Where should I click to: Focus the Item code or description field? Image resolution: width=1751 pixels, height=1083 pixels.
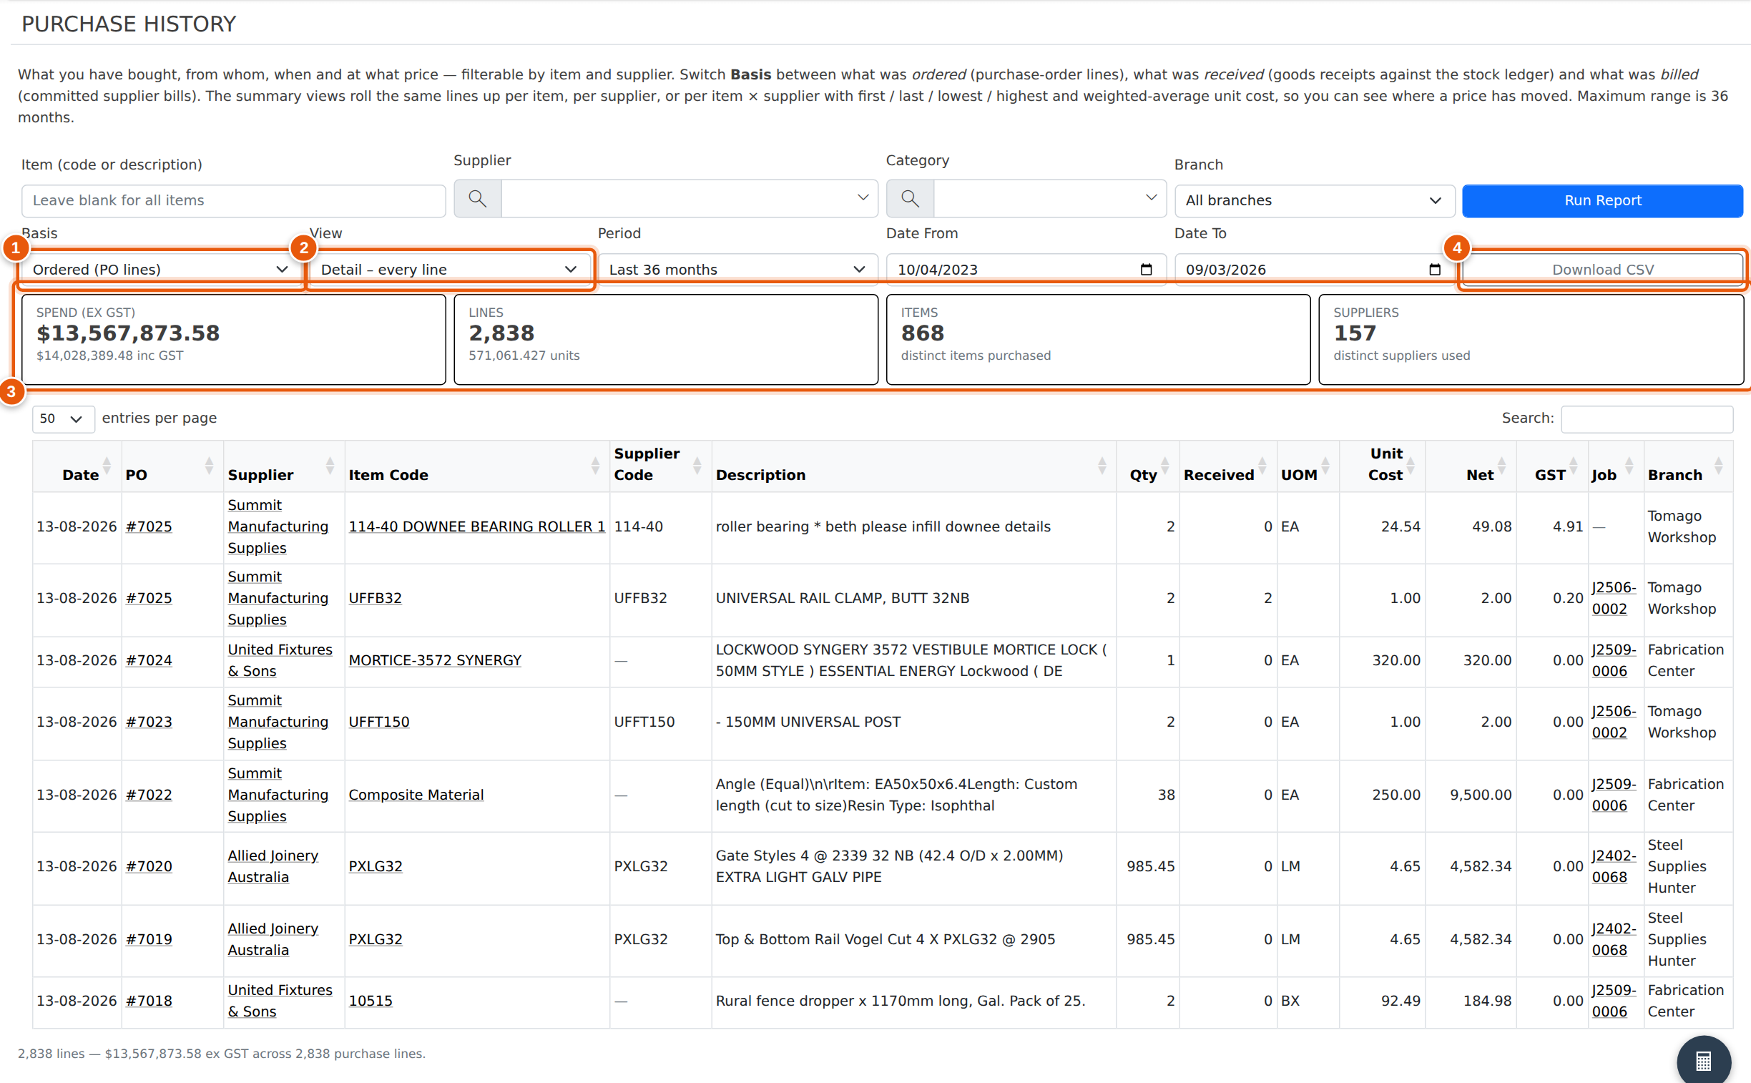pos(233,200)
